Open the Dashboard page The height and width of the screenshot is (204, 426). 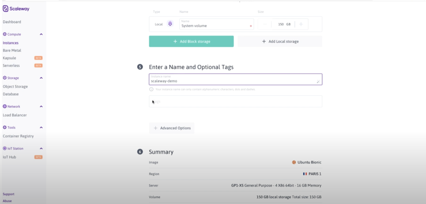coord(12,22)
